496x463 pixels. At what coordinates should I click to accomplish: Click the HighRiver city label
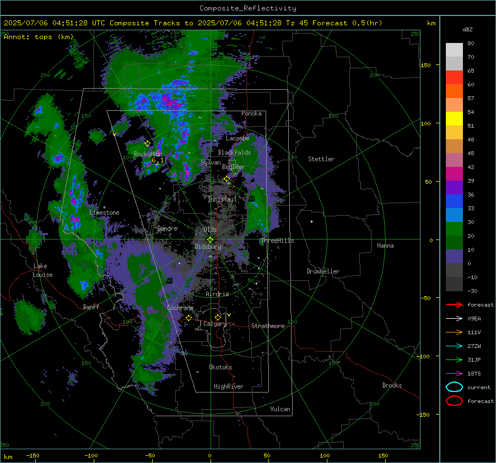coord(229,386)
